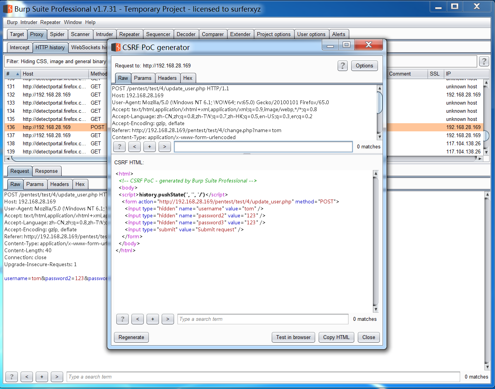
Task: Click the IP column header
Action: (x=466, y=74)
